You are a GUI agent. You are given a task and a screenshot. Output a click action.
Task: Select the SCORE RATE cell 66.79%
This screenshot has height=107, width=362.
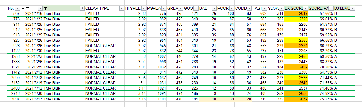(321, 46)
